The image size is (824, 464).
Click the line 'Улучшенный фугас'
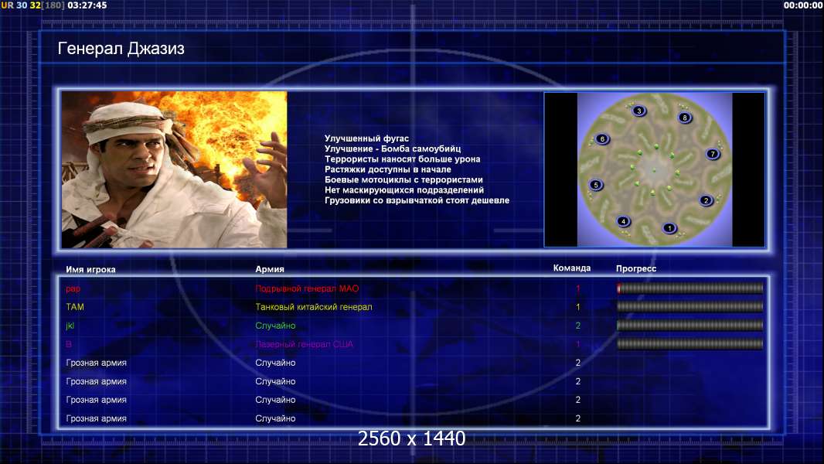pyautogui.click(x=366, y=138)
